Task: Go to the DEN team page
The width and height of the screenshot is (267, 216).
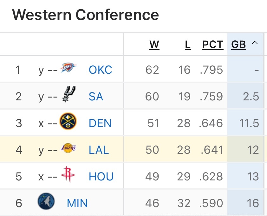Action: pos(100,123)
